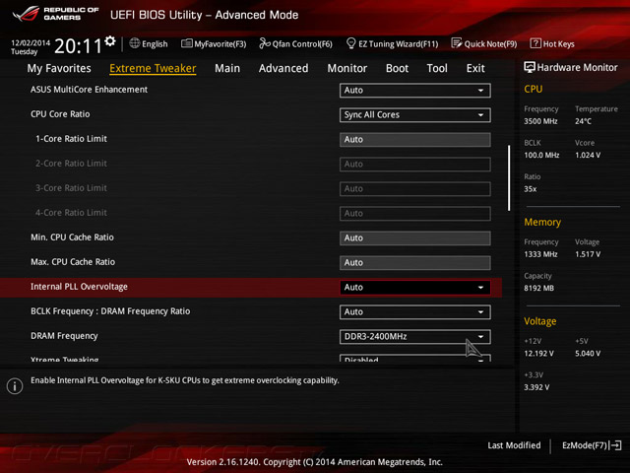This screenshot has width=630, height=473.
Task: Open BCLK Frequency : DRAM Frequency Ratio dropdown
Action: [415, 312]
